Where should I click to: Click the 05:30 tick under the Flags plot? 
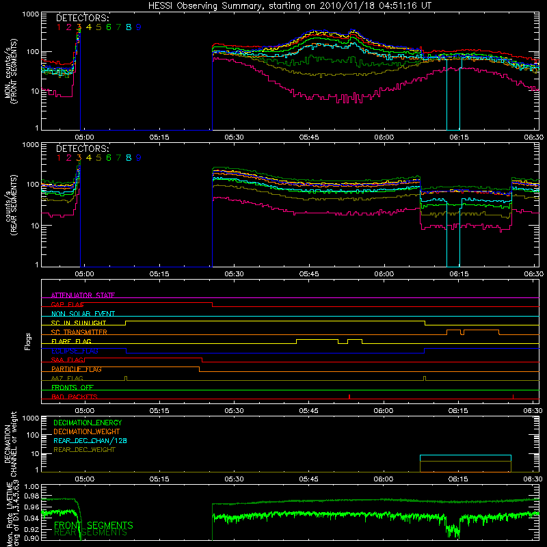pos(234,411)
